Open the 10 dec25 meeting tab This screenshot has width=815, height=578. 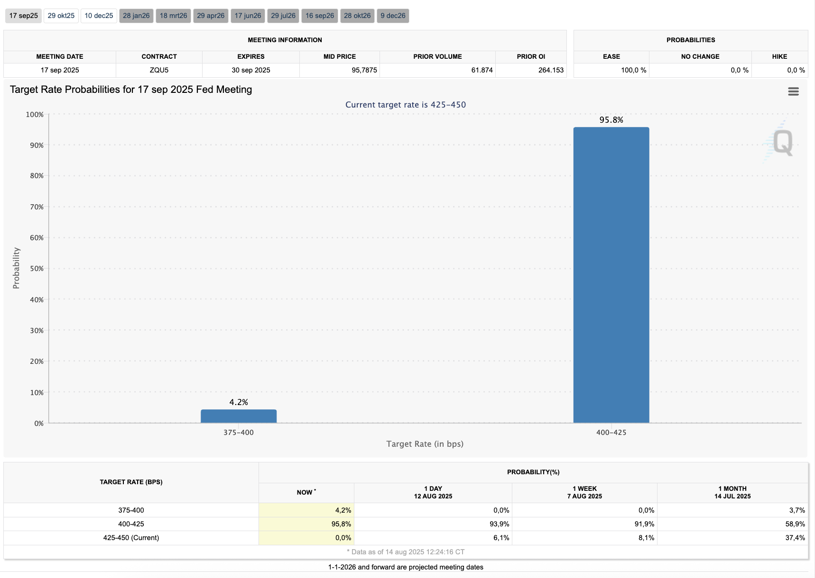[99, 16]
